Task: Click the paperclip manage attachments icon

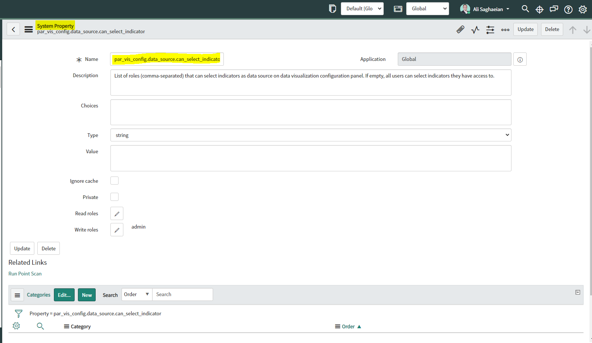Action: [460, 30]
